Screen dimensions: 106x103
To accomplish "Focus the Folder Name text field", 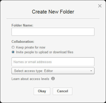I will point(53,32).
